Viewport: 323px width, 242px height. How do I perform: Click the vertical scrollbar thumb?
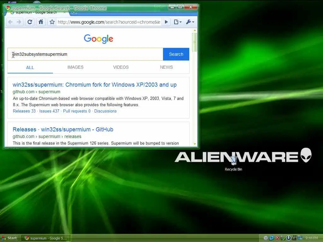[195, 42]
